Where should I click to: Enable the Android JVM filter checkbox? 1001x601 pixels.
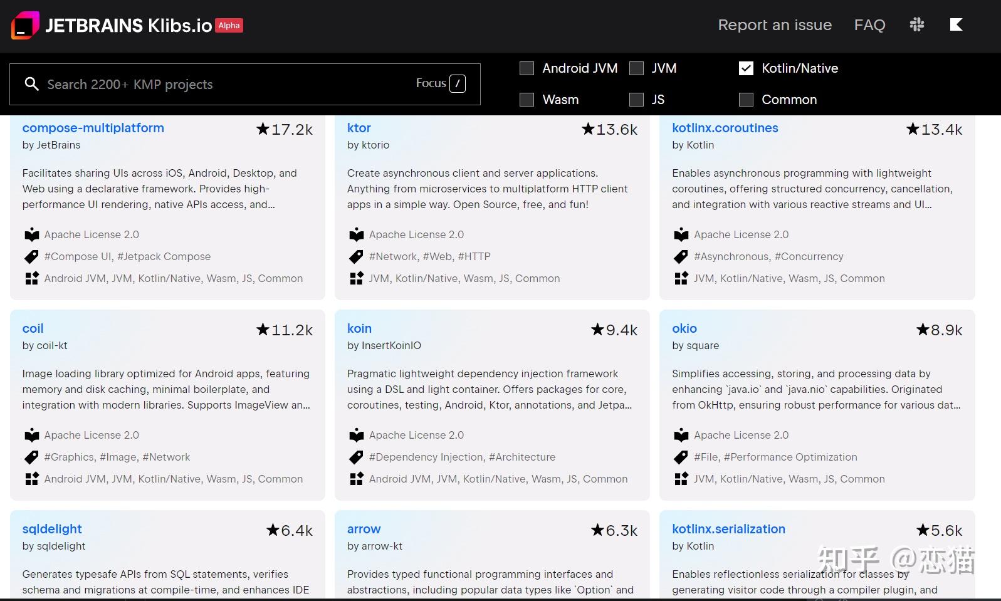pos(527,68)
